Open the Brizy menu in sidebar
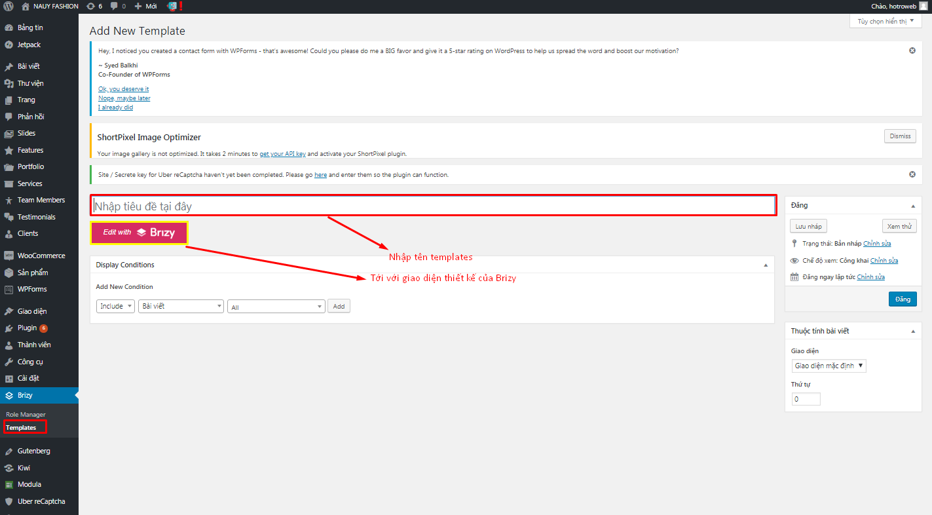This screenshot has height=515, width=932. click(39, 395)
